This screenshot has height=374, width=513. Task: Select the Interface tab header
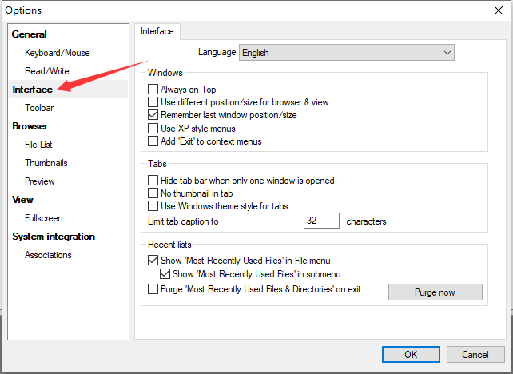click(x=157, y=31)
